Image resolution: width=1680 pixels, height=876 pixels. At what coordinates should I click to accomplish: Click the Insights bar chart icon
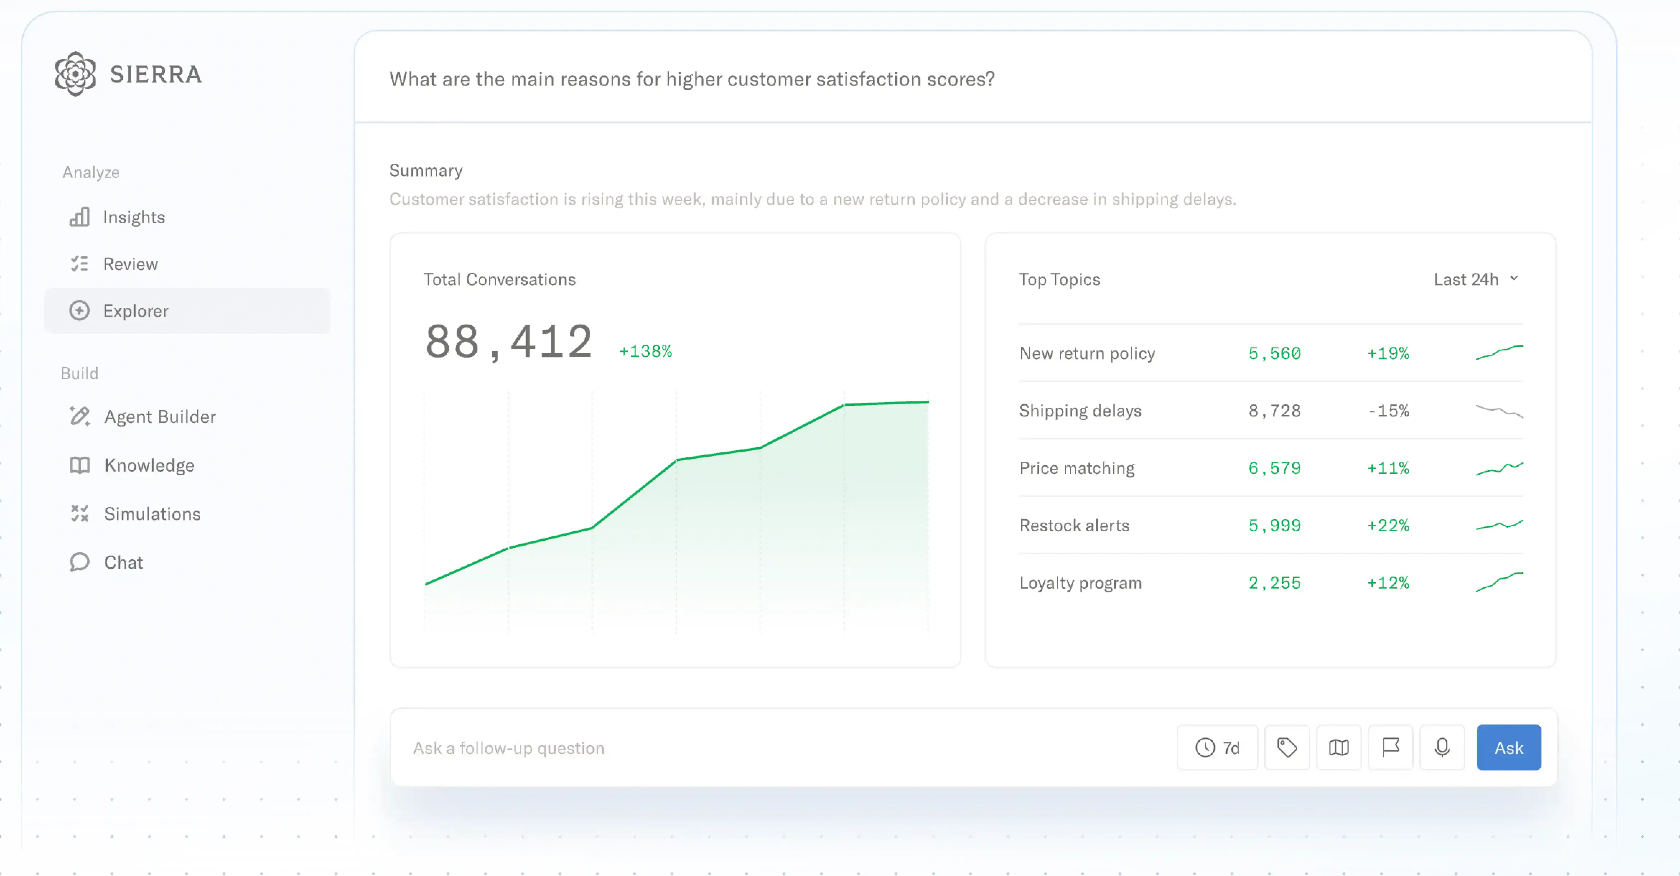coord(80,217)
